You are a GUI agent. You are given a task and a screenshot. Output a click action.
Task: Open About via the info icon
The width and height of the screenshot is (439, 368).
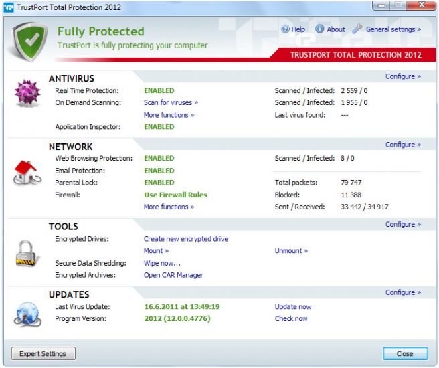pos(320,29)
